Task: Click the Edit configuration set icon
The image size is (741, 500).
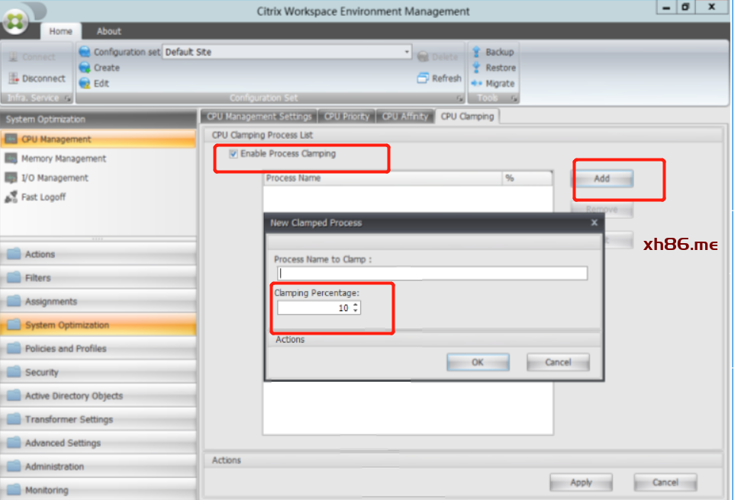Action: coord(85,84)
